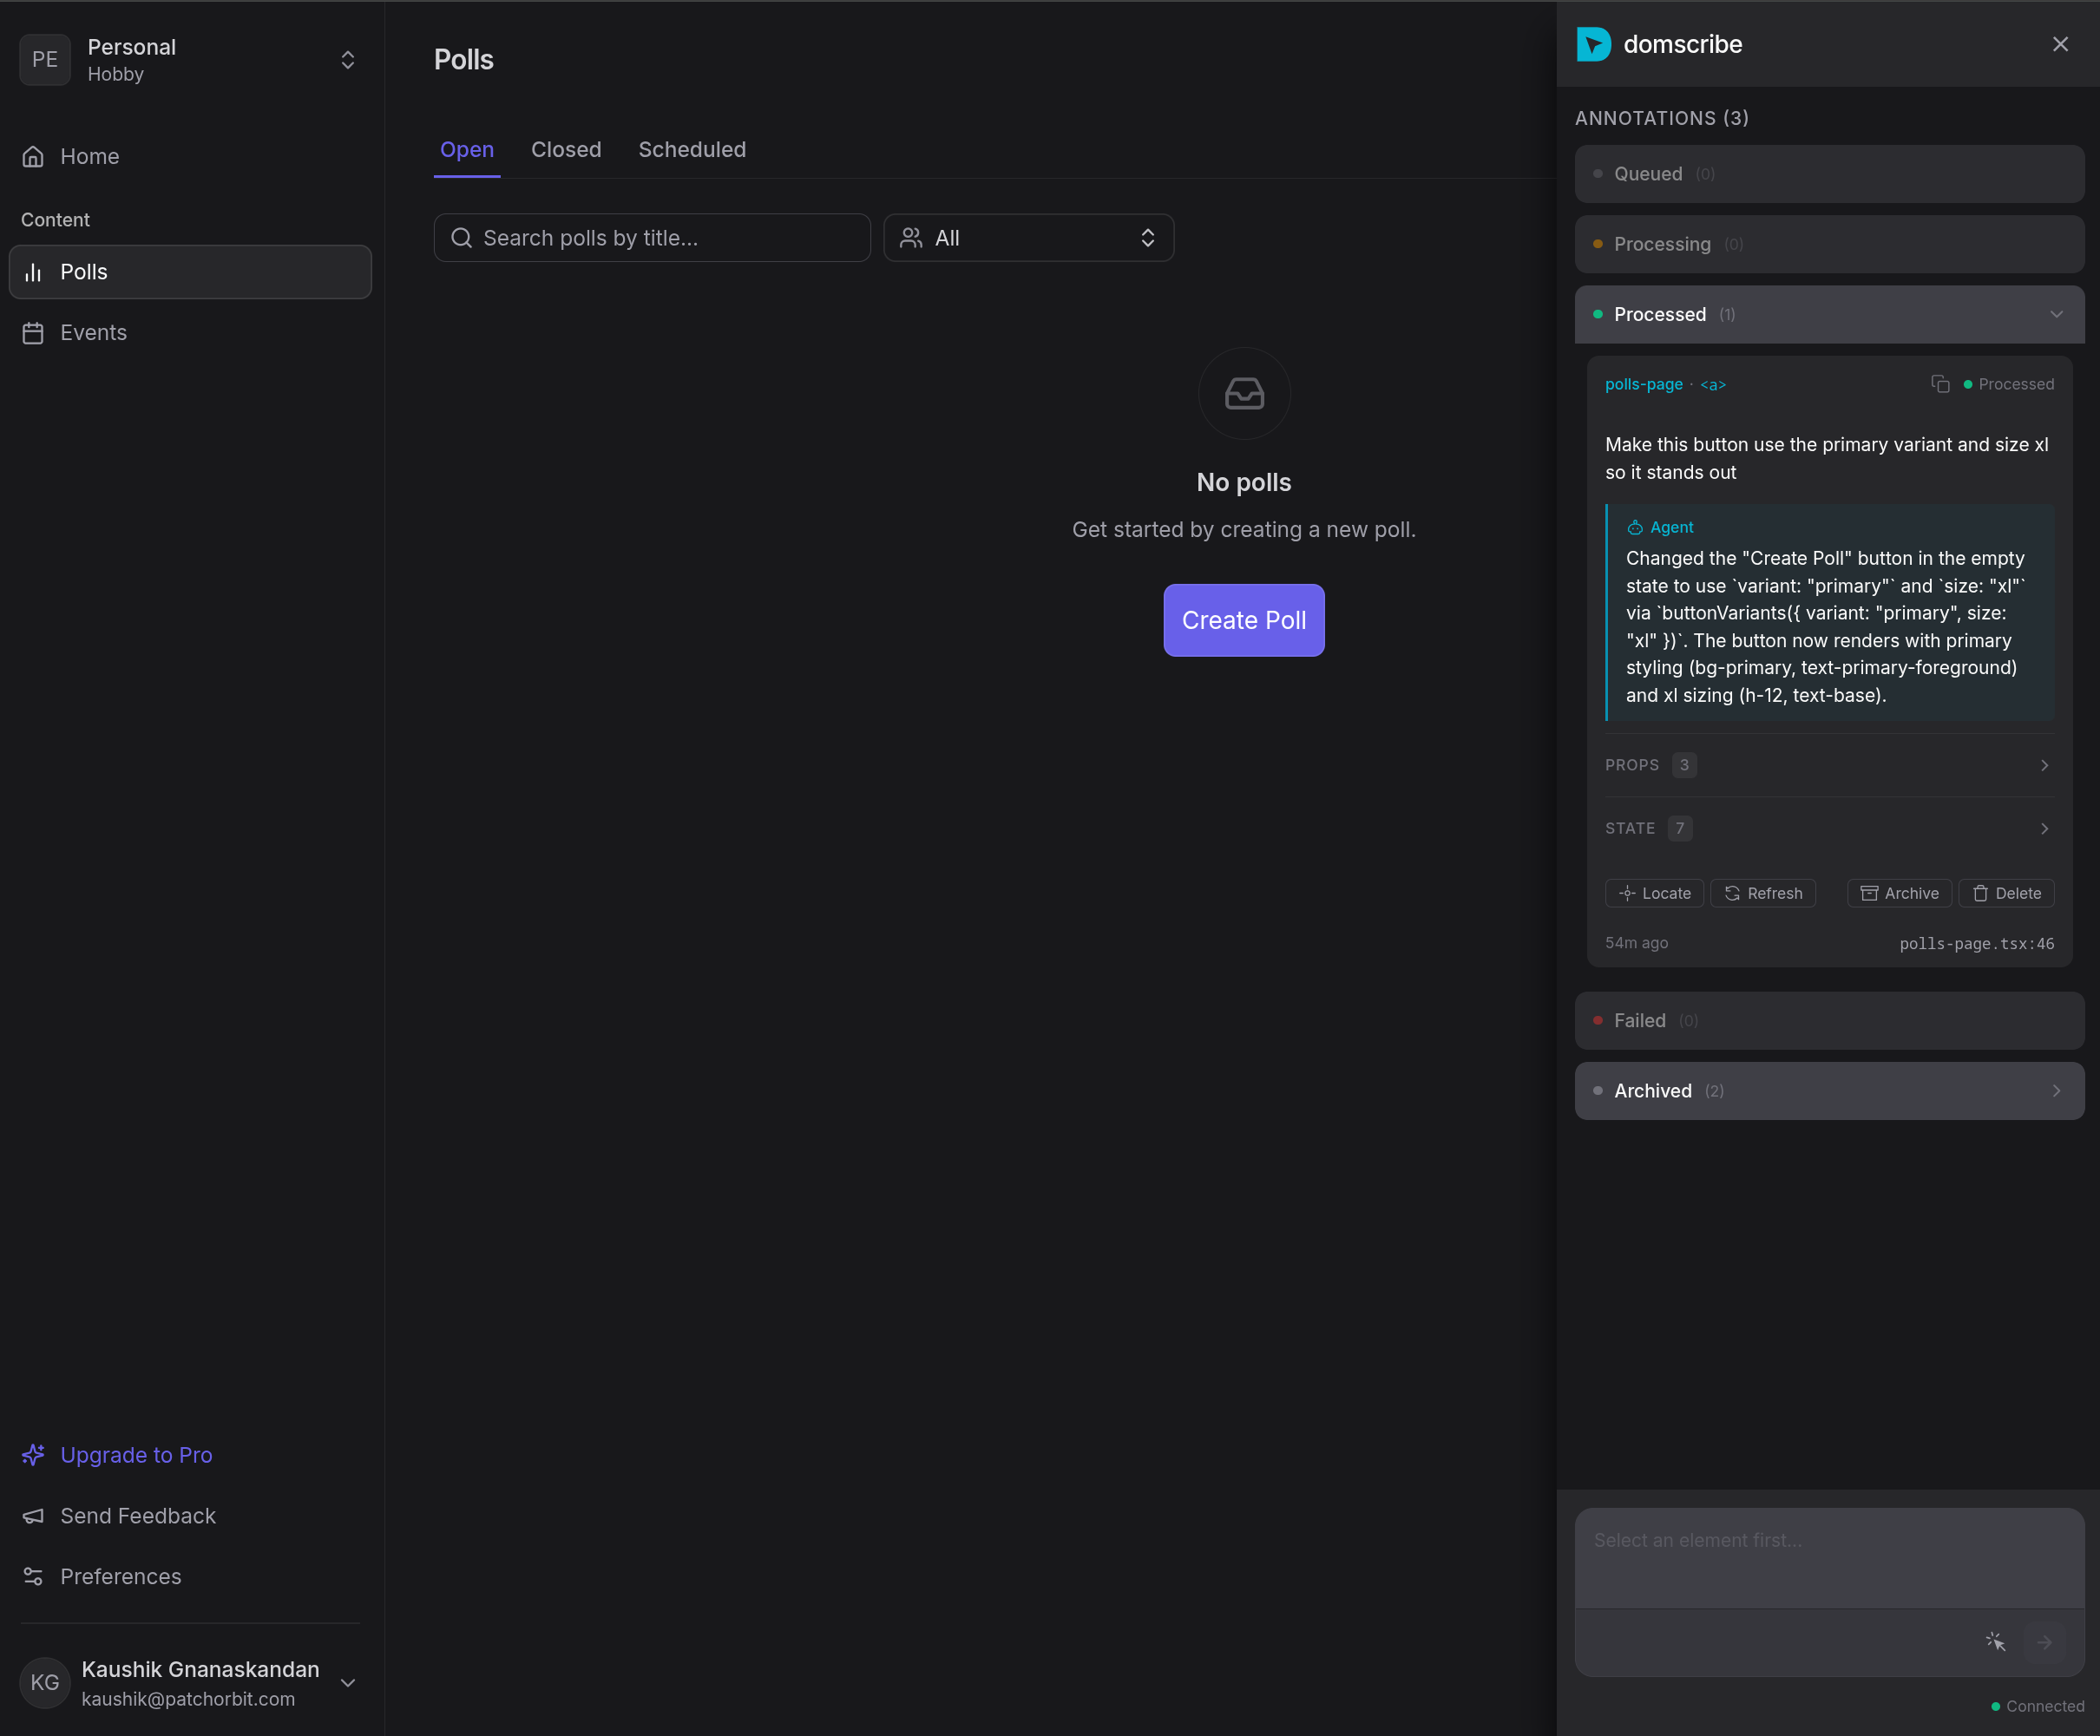This screenshot has width=2100, height=1736.
Task: Click the domscribe logo icon in panel header
Action: click(1594, 43)
